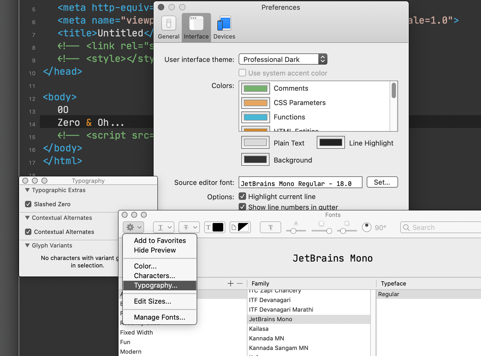
Task: Select ITF Devanagari font family
Action: (309, 300)
